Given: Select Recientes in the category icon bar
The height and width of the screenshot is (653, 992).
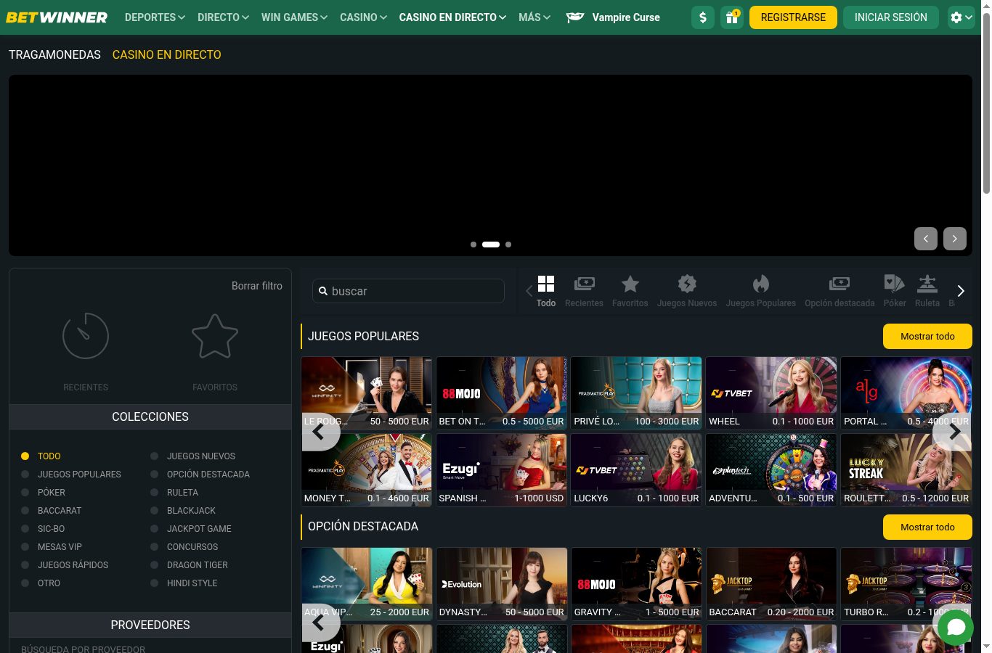Looking at the screenshot, I should click(584, 291).
